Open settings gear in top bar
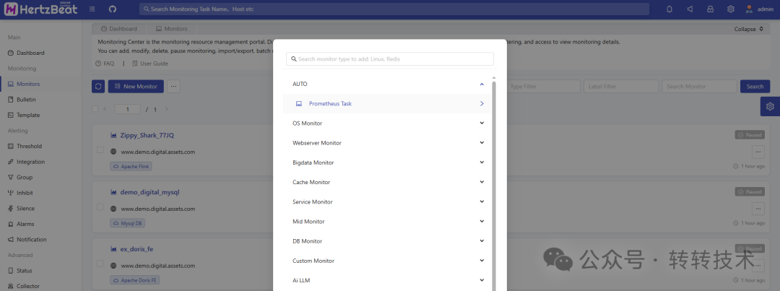780x291 pixels. pyautogui.click(x=731, y=9)
